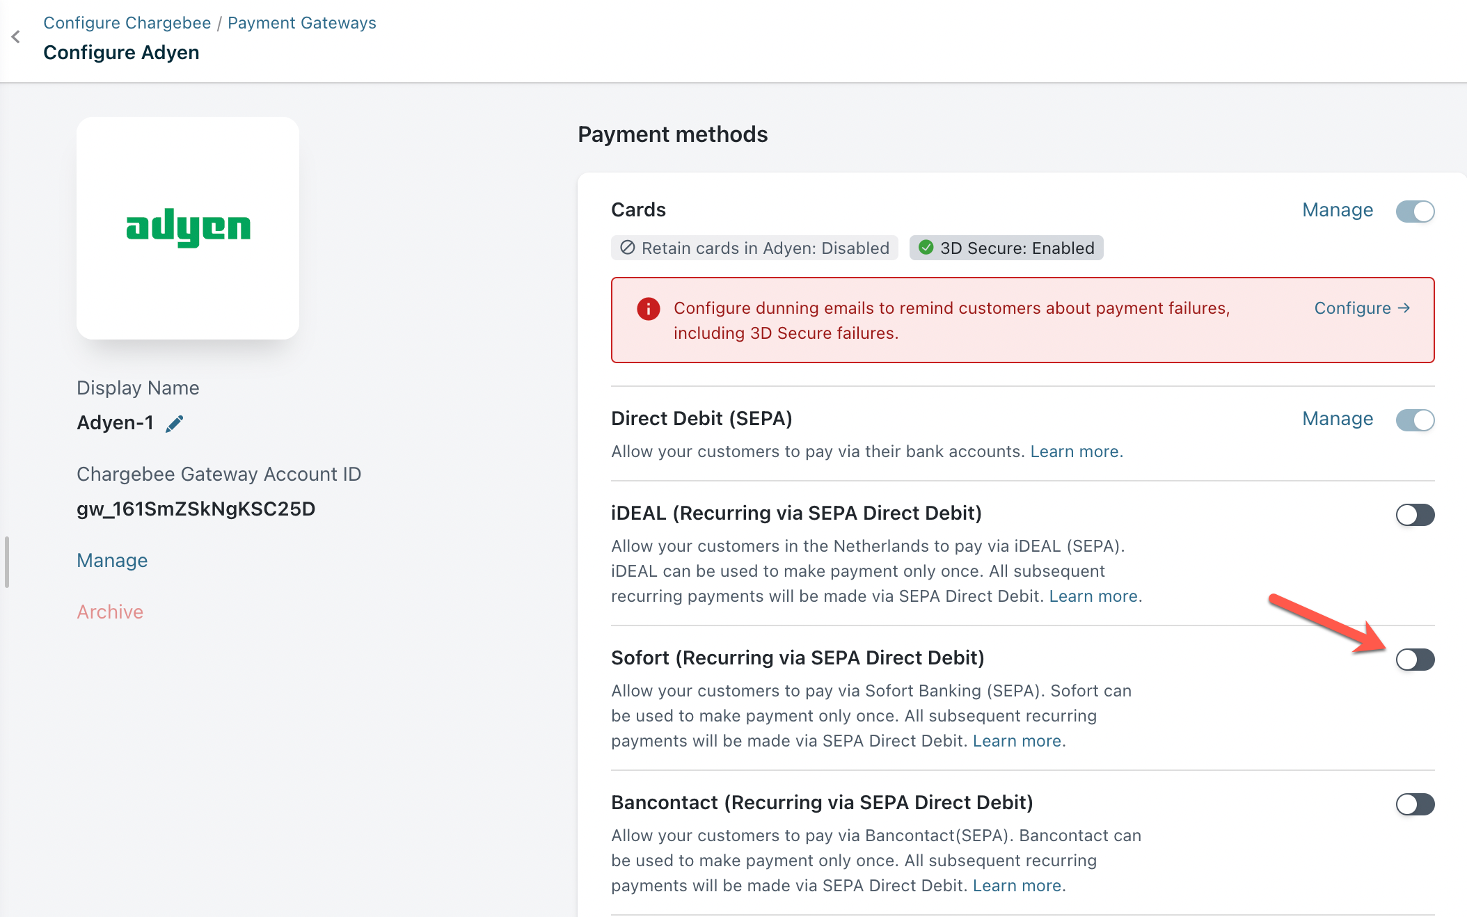Click the Retain cards disabled icon

[x=628, y=248]
